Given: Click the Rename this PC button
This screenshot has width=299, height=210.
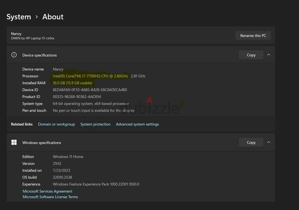Looking at the screenshot, I should click(x=253, y=36).
